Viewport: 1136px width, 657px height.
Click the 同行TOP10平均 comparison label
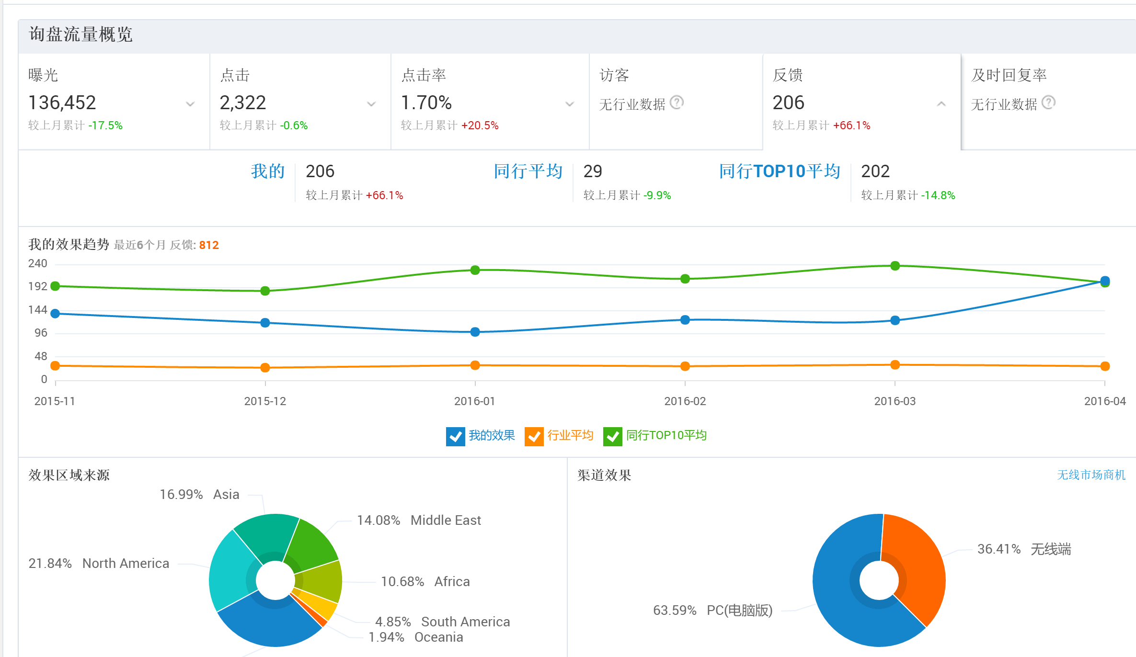(x=780, y=171)
